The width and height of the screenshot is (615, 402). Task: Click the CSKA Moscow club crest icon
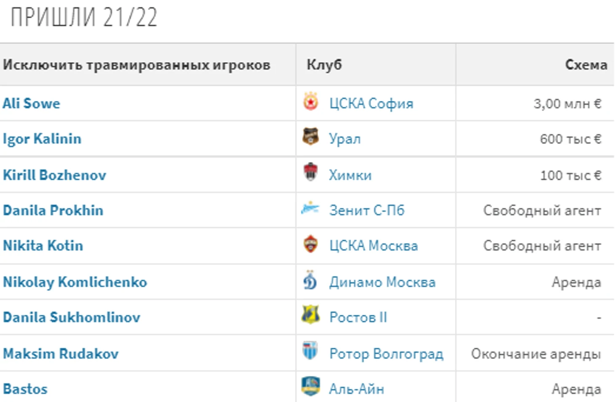(x=311, y=244)
